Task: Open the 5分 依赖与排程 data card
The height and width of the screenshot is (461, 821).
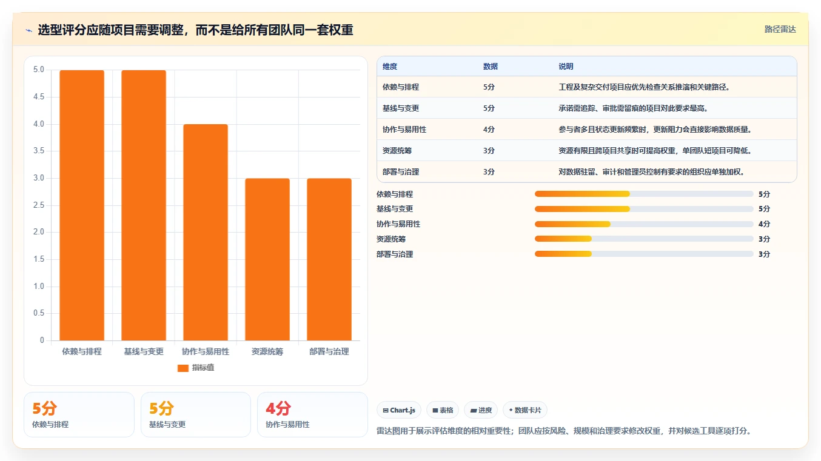Action: [x=79, y=414]
